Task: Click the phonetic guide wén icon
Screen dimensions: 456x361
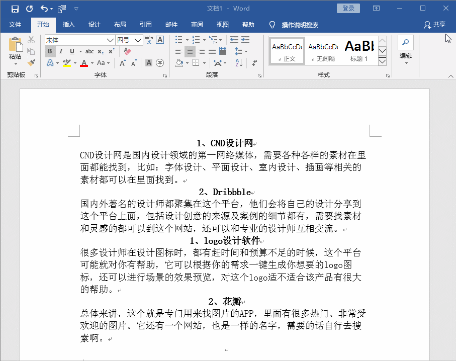Action: (149, 40)
